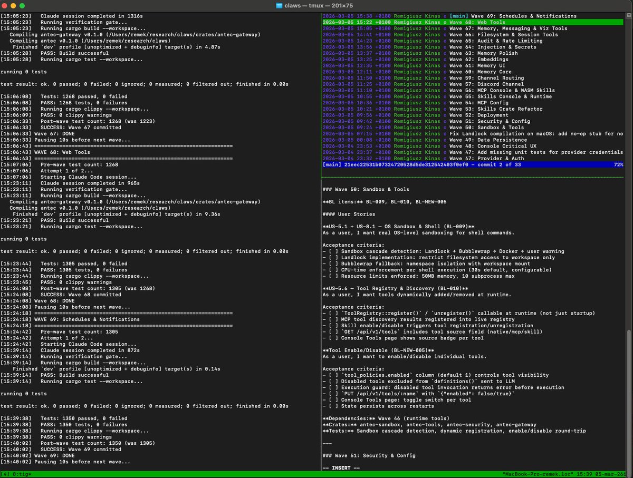Select the highlighted Wave 68: Web Tools commit
This screenshot has height=478, width=633.
pos(473,23)
